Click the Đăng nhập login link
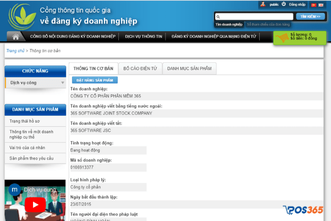The width and height of the screenshot is (331, 221). pyautogui.click(x=297, y=5)
